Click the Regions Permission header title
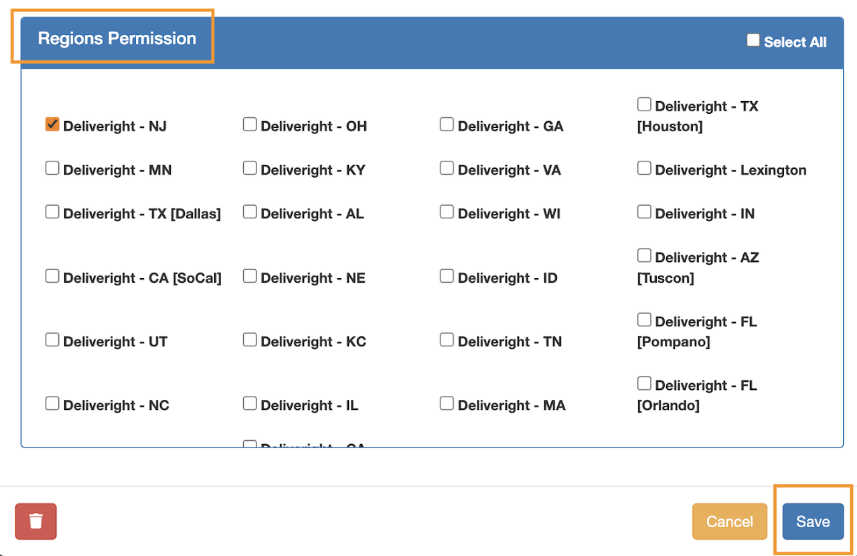The height and width of the screenshot is (556, 857). [x=117, y=38]
